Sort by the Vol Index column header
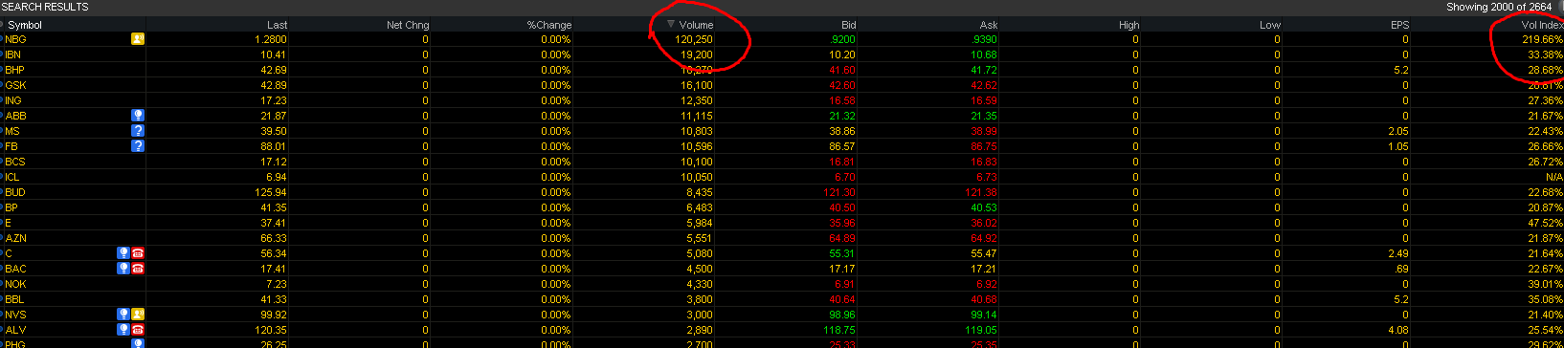This screenshot has height=348, width=1564. [1542, 25]
